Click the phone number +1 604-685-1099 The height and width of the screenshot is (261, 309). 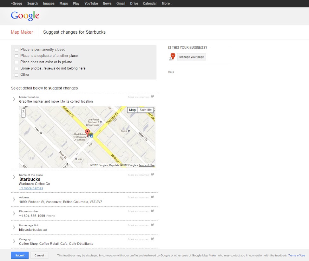[32, 216]
